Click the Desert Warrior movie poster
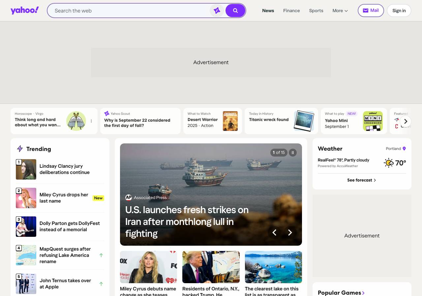 point(230,121)
